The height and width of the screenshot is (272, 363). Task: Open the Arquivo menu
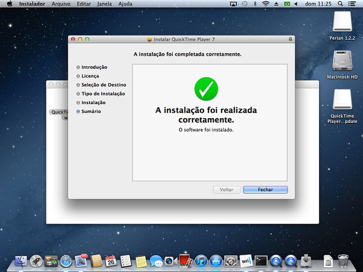(60, 4)
